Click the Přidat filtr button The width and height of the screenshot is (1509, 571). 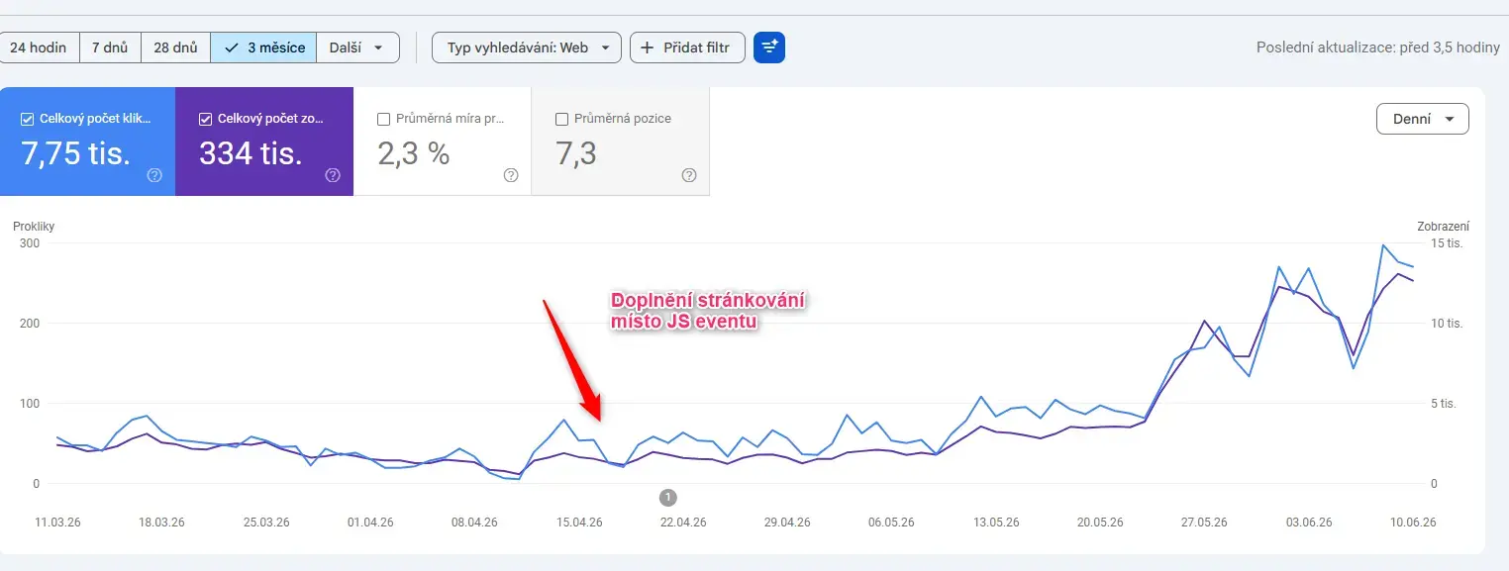[x=687, y=48]
